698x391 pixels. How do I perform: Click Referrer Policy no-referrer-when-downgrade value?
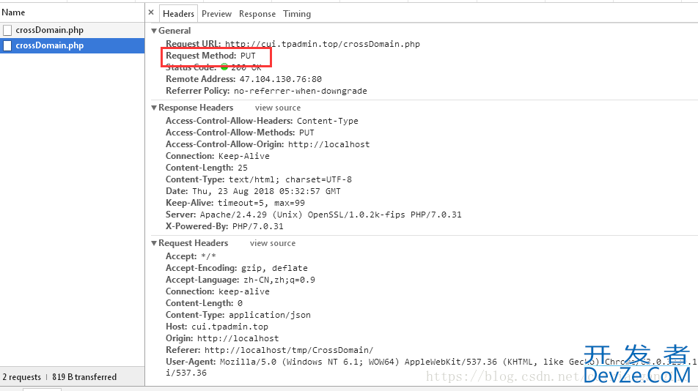pyautogui.click(x=301, y=91)
